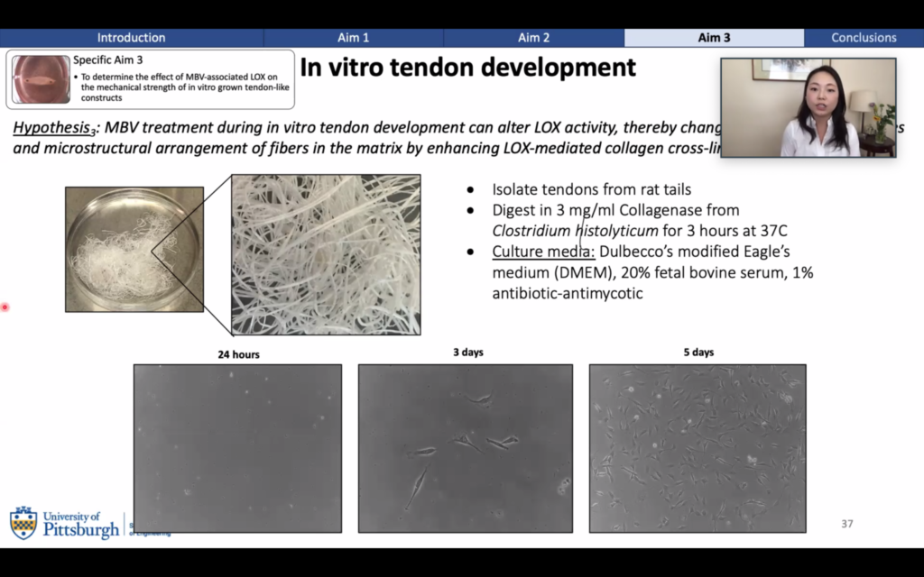Screen dimensions: 924x577
Task: Click the red dot at left edge
Action: pos(5,307)
